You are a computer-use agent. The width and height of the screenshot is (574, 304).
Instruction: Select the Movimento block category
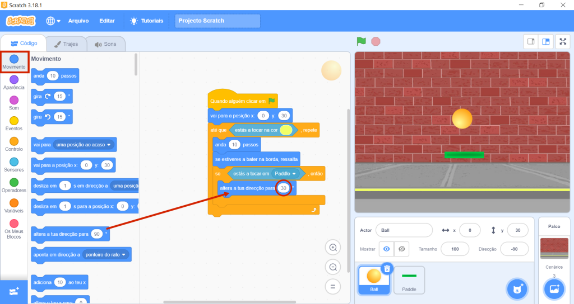(14, 61)
